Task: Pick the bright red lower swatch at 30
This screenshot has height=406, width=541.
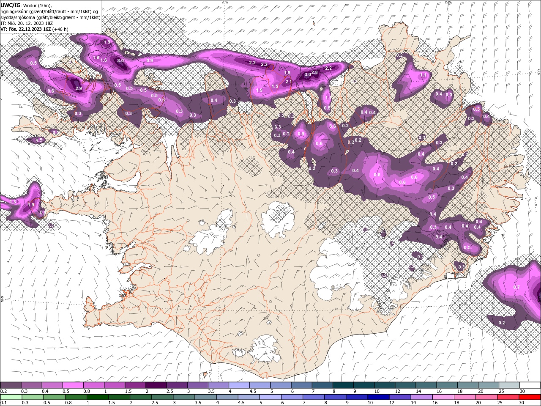Action: tap(529, 397)
